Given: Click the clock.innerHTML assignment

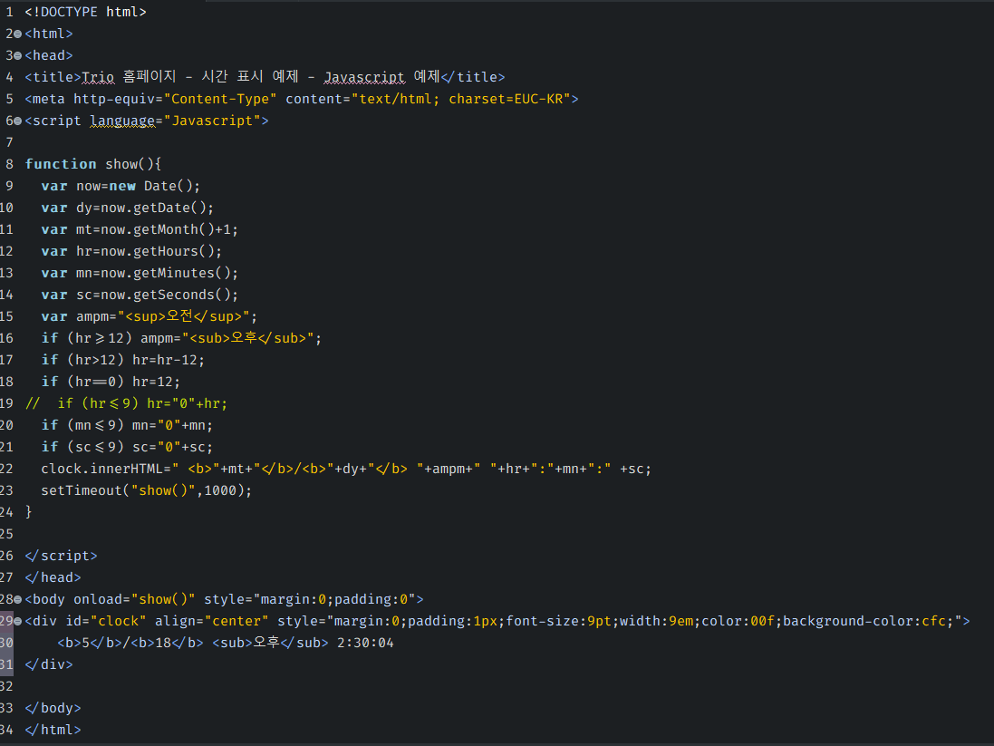Looking at the screenshot, I should pos(346,469).
